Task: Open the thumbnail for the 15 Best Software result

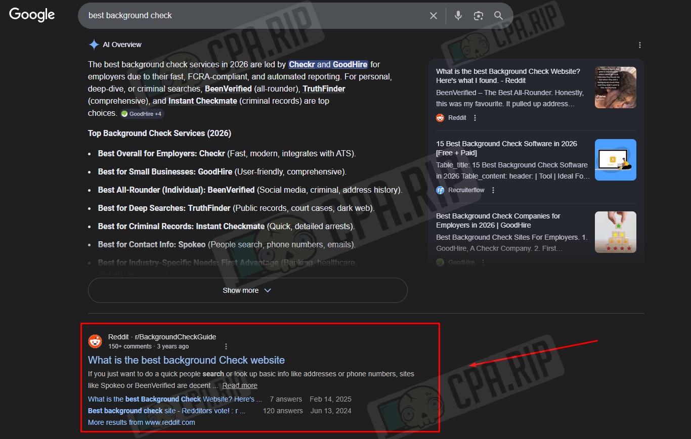Action: tap(615, 159)
